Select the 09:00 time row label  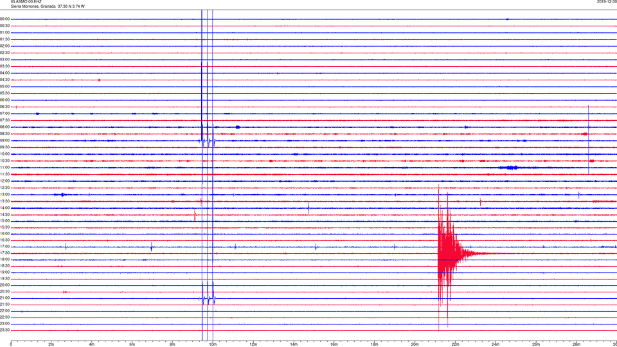pos(4,141)
